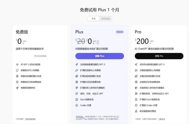Screen dimensions: 189x124
Task: Click the image icon beside 有限且较慢的图片生成
Action: (17, 76)
